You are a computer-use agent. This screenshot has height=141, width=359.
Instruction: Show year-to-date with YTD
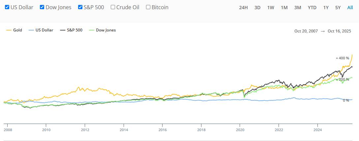pos(312,8)
